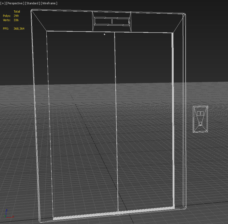Open the Perspective viewport view menu
This screenshot has height=224, width=228.
click(x=15, y=3)
